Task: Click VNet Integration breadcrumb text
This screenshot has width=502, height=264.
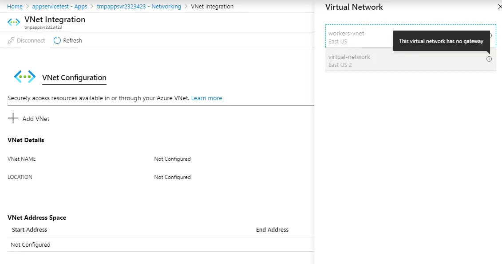Action: coord(212,6)
